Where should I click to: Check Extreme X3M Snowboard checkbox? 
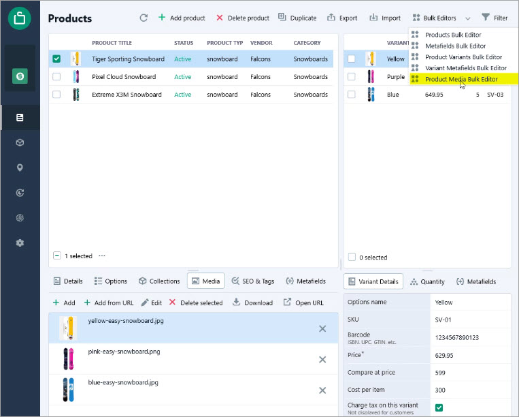click(56, 95)
